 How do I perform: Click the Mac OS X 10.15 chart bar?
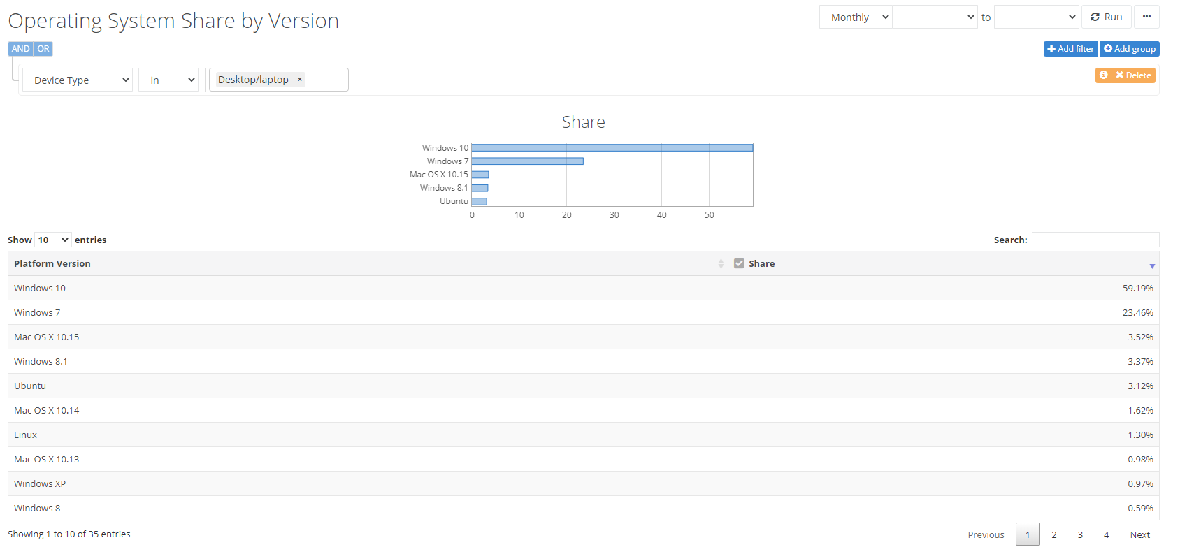coord(480,175)
